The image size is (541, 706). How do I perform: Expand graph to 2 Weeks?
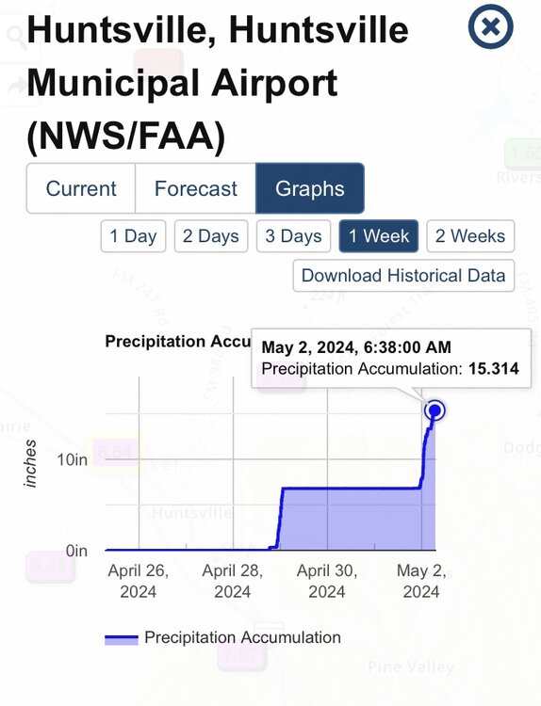(470, 236)
